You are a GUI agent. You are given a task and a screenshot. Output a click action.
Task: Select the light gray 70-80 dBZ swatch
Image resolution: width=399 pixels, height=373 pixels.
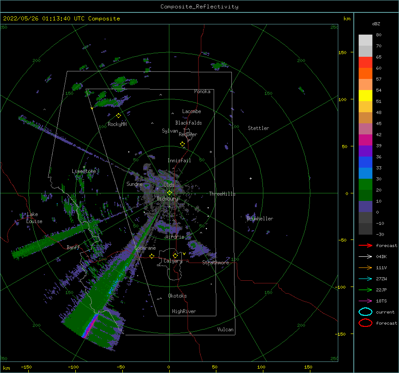point(365,40)
